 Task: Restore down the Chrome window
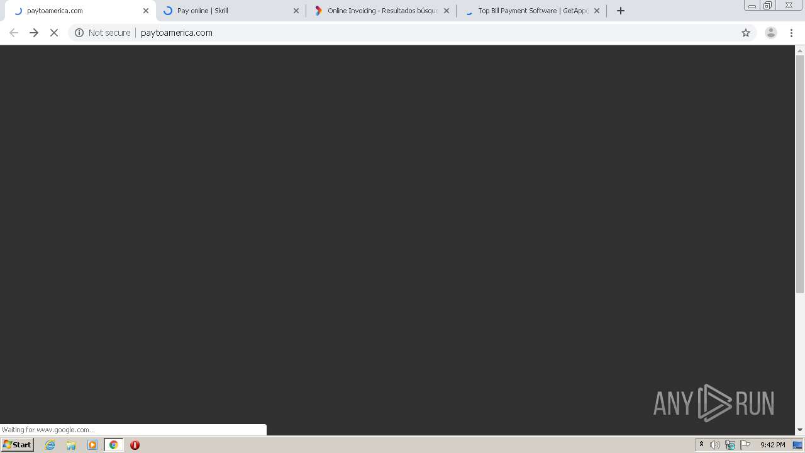(768, 6)
